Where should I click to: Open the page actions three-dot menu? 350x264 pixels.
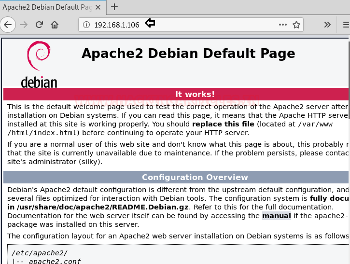[x=283, y=25]
